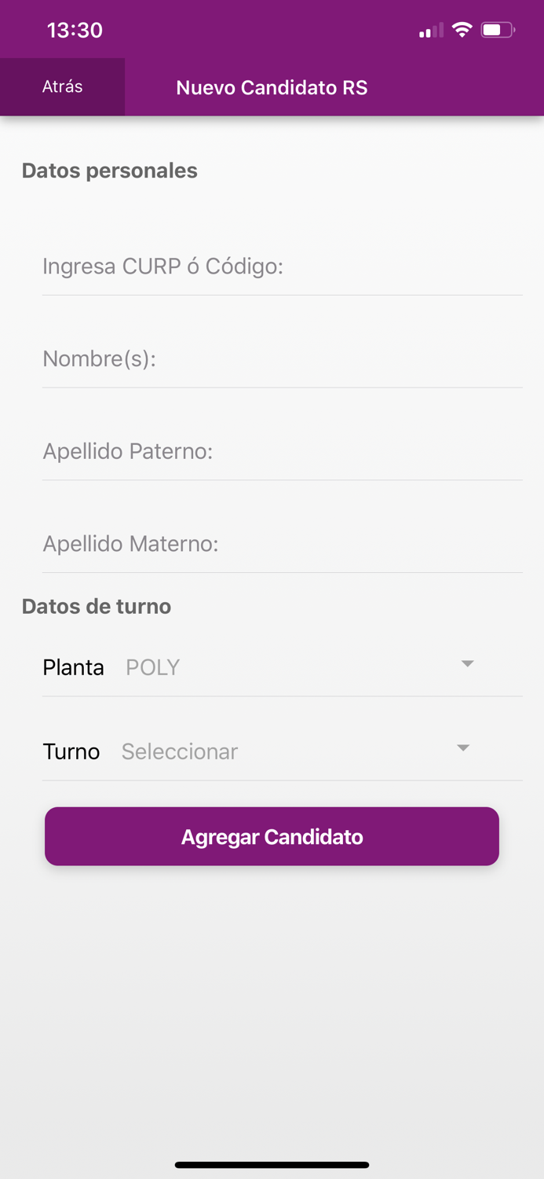Open the Planta dropdown arrow
Screen dimensions: 544x1179
point(467,664)
